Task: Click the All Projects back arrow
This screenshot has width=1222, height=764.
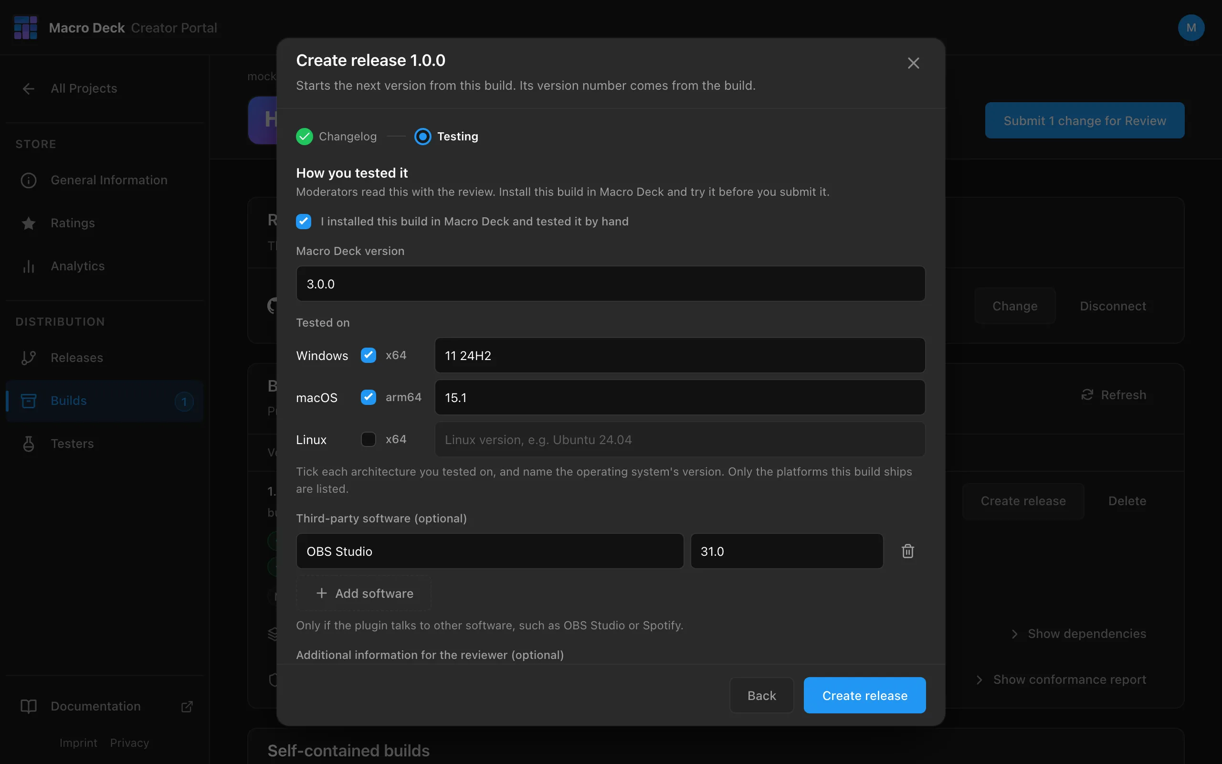Action: pos(28,88)
